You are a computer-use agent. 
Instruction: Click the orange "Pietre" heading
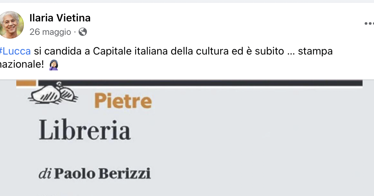pos(123,101)
